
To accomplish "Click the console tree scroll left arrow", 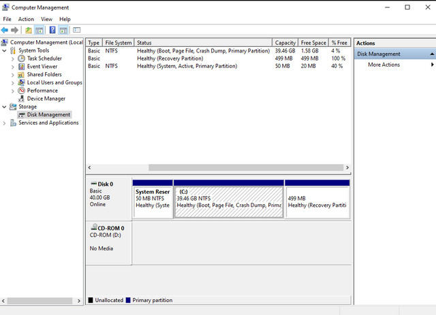I will coord(3,301).
